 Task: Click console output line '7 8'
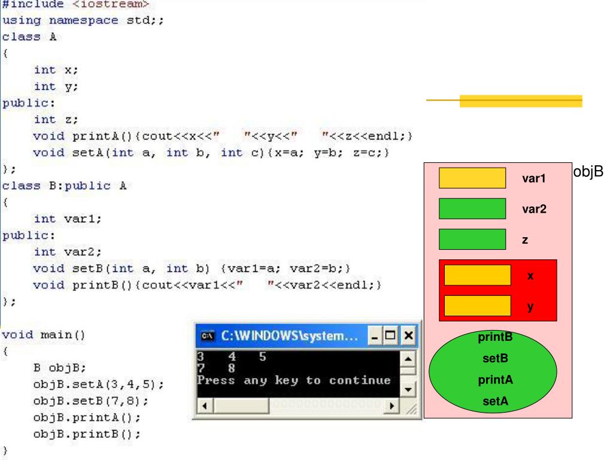pyautogui.click(x=216, y=368)
